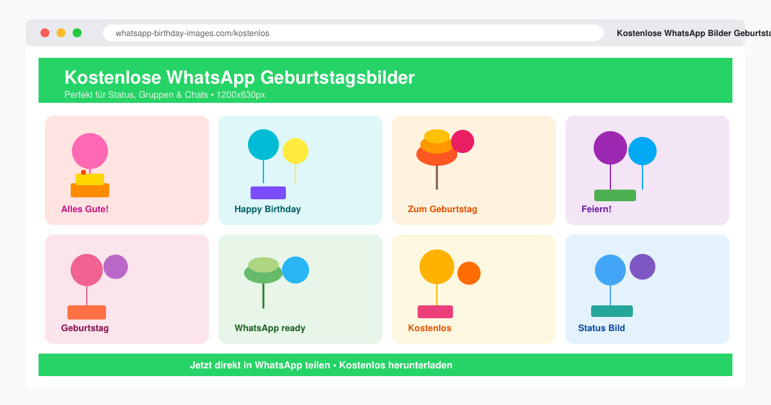Select the 'WhatsApp ready' green card
771x405 pixels.
(x=300, y=289)
